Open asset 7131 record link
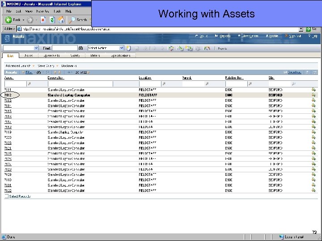The width and height of the screenshot is (322, 241). 8,185
